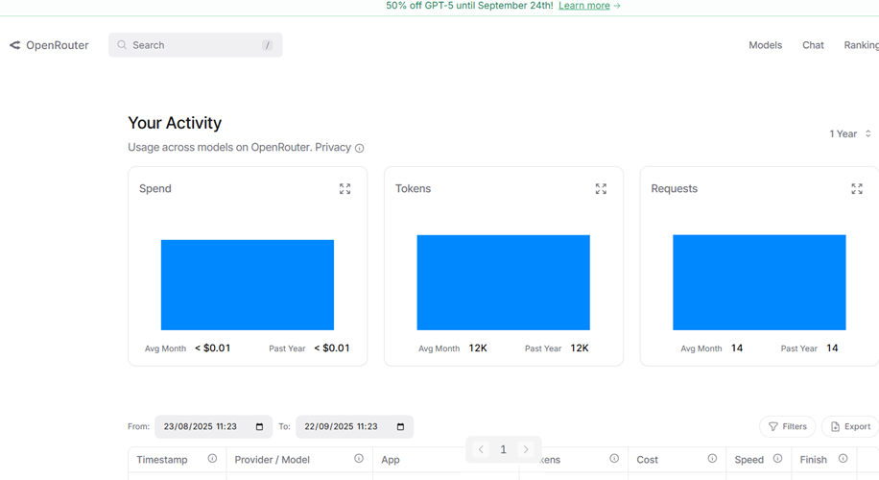
Task: Expand the Tokens chart to fullscreen
Action: (601, 189)
